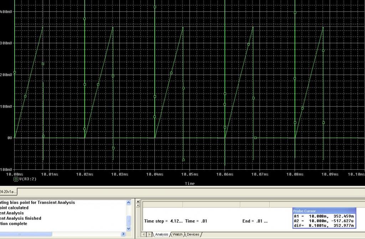This screenshot has width=365, height=239.
Task: Click the Time step value text
Action: tap(163, 221)
